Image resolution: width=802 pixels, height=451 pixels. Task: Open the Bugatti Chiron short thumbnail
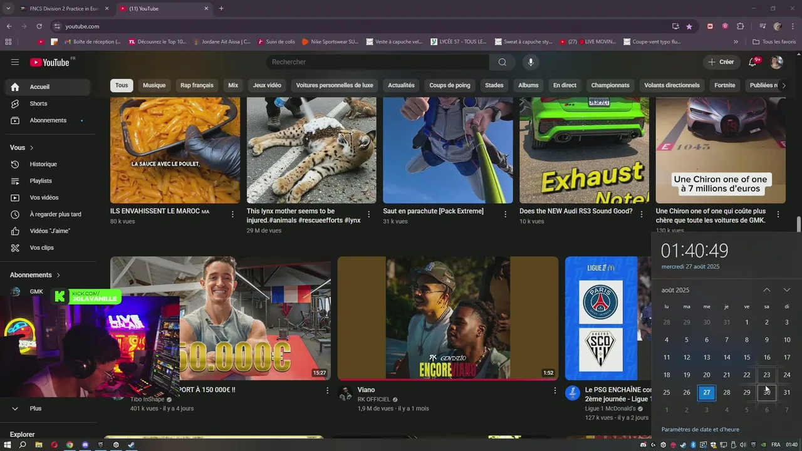[x=721, y=150]
